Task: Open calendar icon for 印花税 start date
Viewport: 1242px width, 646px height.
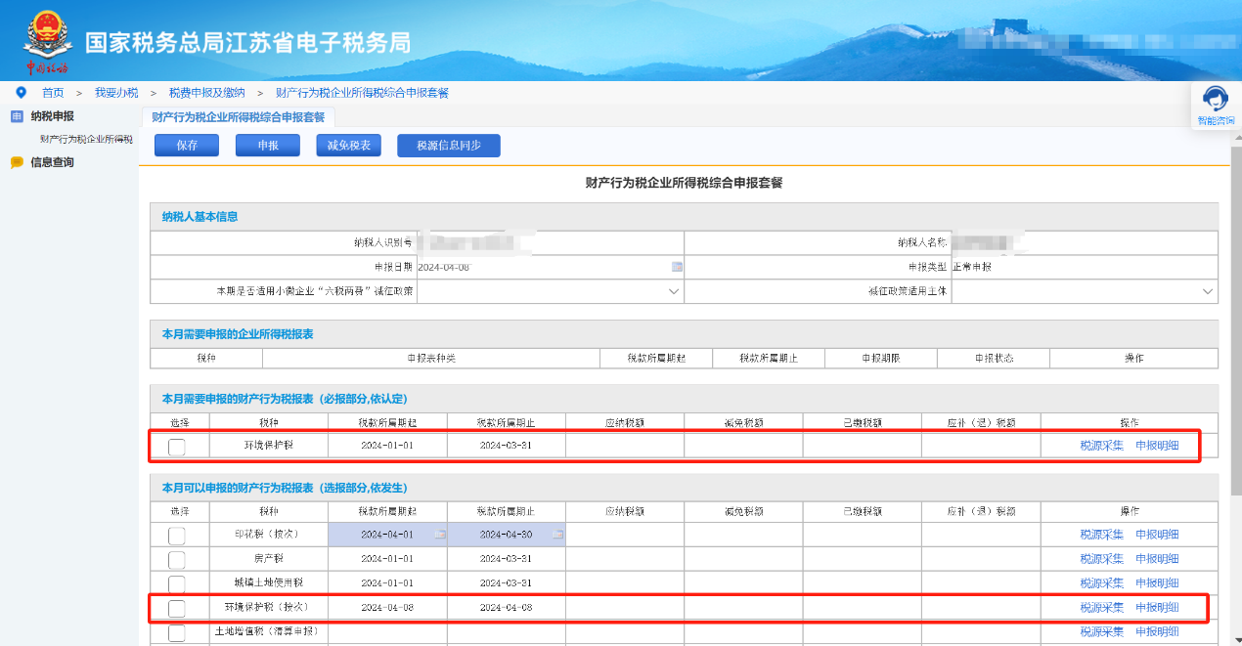Action: click(x=440, y=535)
